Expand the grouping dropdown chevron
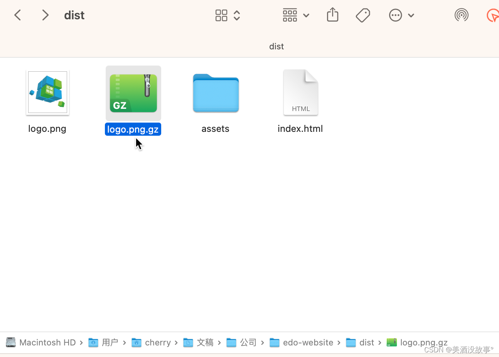This screenshot has width=499, height=357. [x=306, y=16]
